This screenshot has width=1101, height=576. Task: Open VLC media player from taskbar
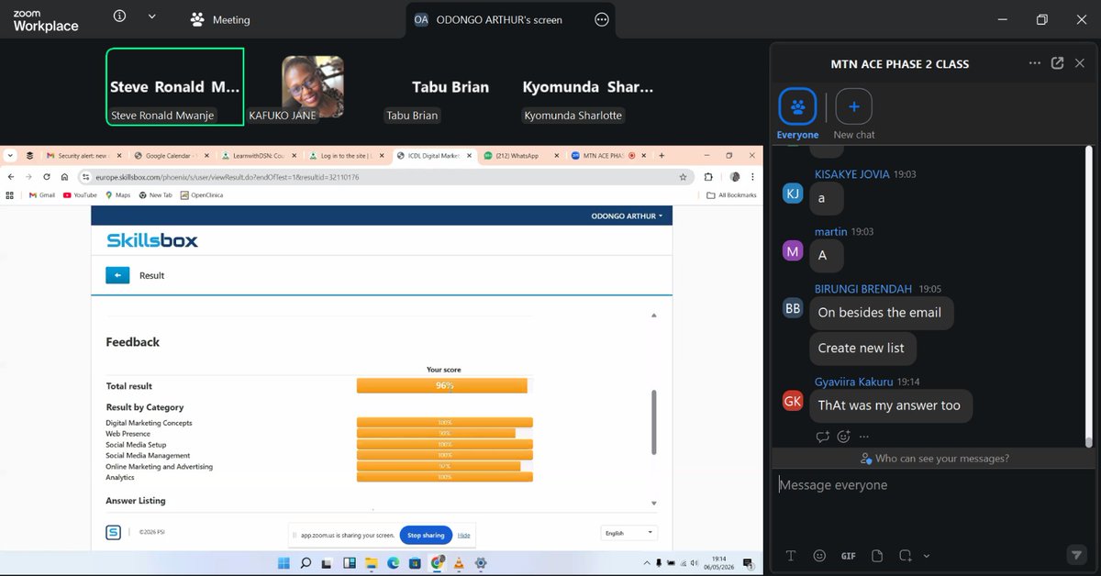458,562
